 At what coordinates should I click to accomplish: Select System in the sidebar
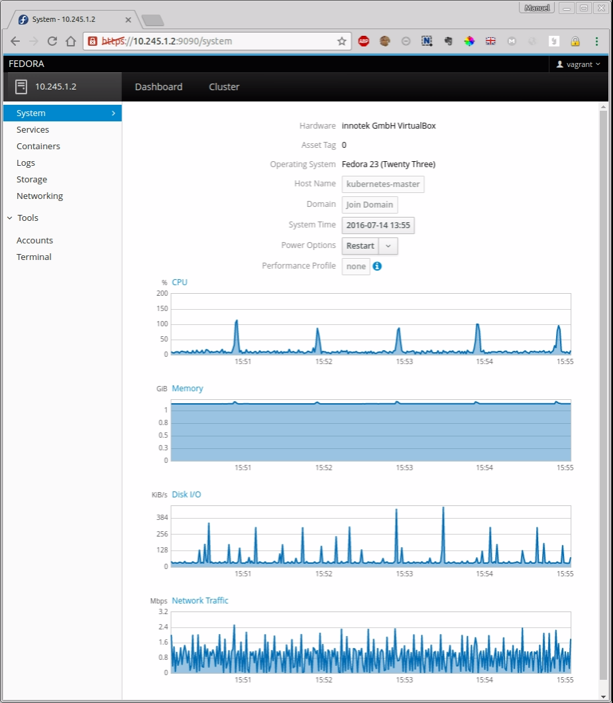point(63,113)
